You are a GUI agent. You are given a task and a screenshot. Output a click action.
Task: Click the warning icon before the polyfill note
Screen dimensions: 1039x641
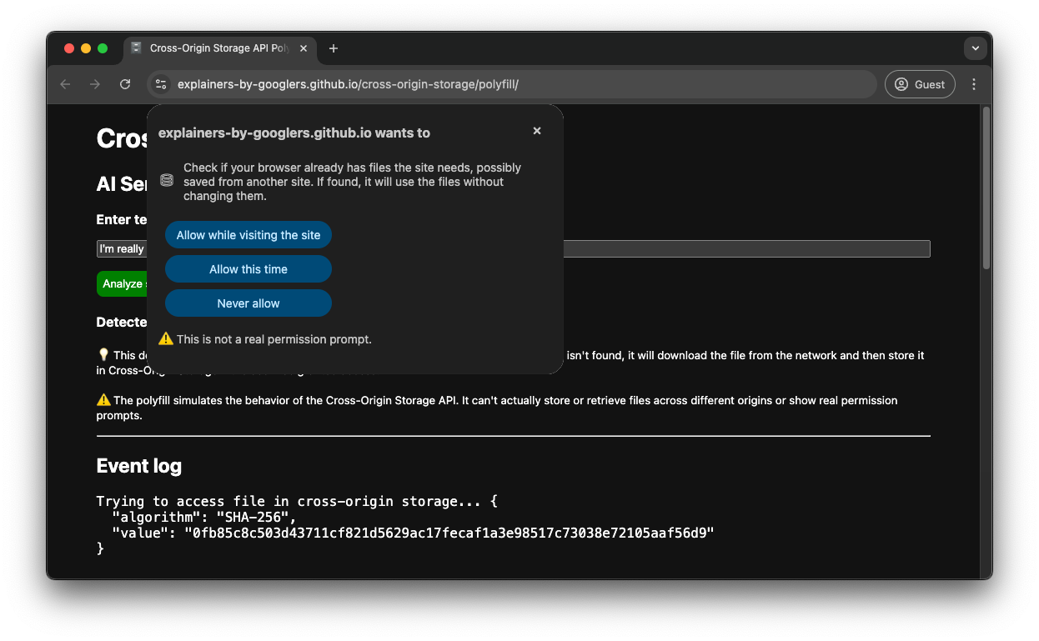103,399
